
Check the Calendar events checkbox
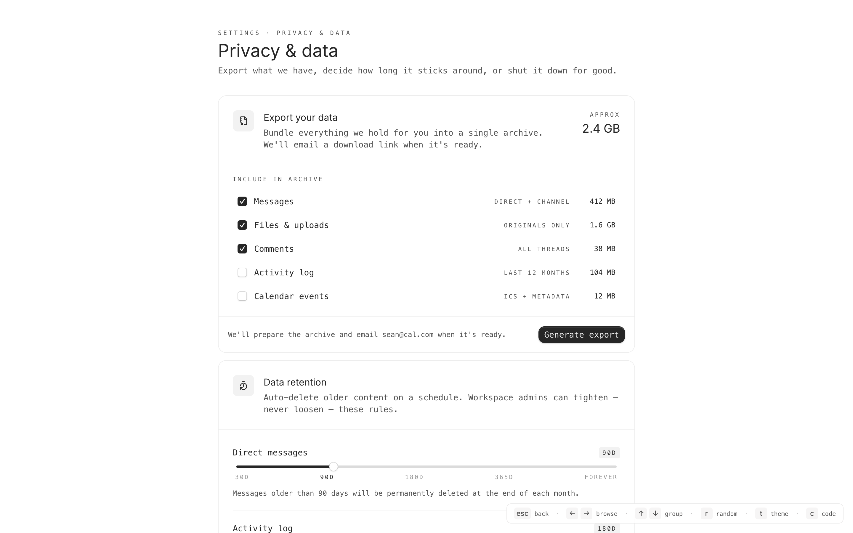point(242,296)
